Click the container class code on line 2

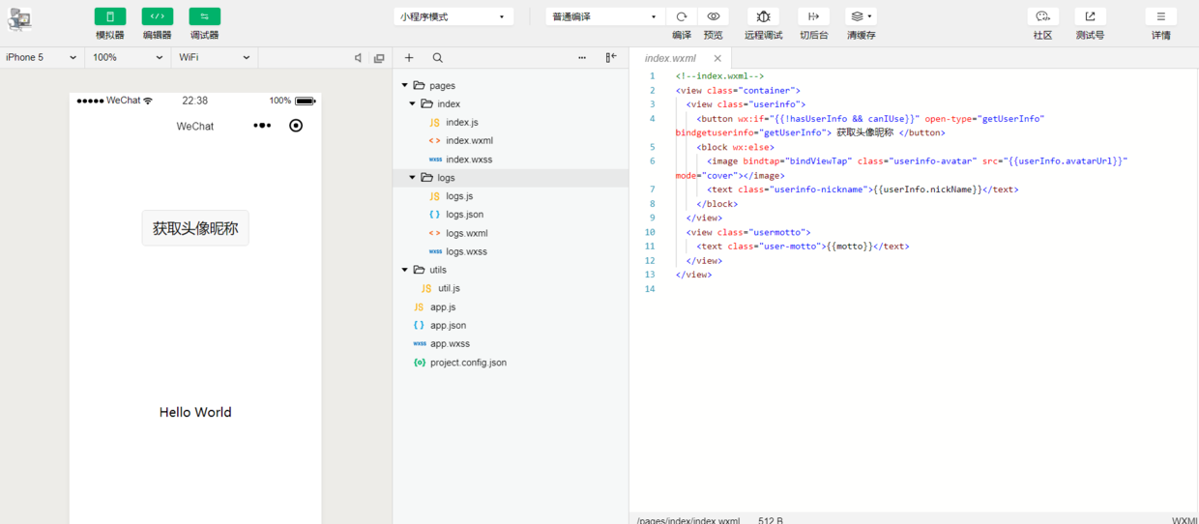point(738,90)
